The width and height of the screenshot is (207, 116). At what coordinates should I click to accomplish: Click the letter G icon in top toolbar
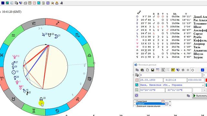pyautogui.click(x=12, y=3)
